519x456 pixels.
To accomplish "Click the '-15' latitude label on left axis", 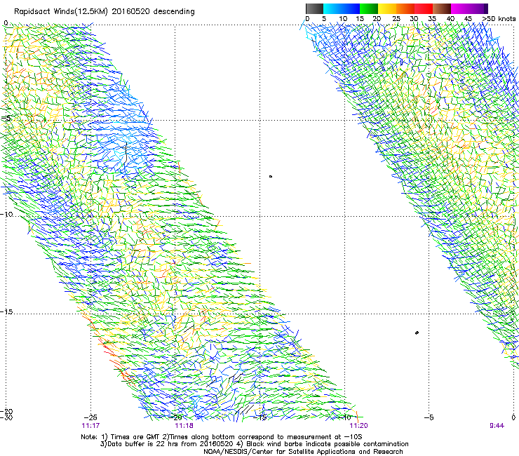I will tap(6, 312).
